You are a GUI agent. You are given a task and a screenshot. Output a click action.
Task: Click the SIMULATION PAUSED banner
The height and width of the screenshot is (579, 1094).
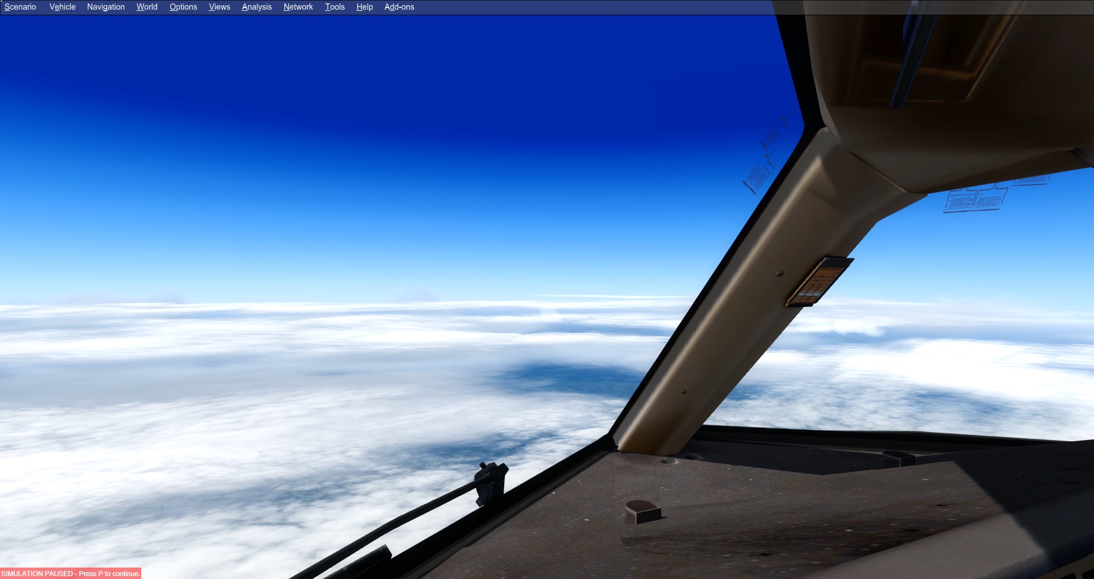[x=71, y=573]
